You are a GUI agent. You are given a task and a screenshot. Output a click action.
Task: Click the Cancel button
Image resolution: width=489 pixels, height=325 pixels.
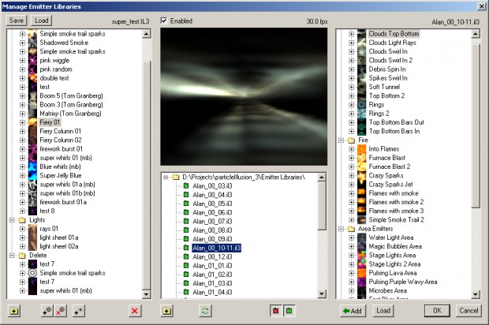click(x=468, y=311)
